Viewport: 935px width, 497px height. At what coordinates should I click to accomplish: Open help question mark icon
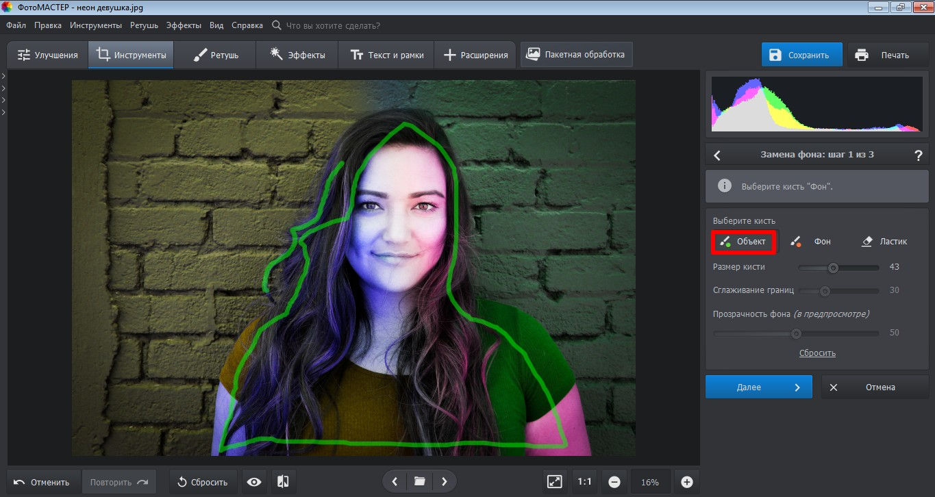click(x=919, y=155)
